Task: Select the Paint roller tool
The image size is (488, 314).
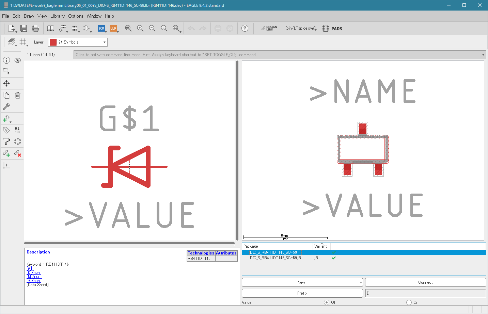Action: click(6, 141)
